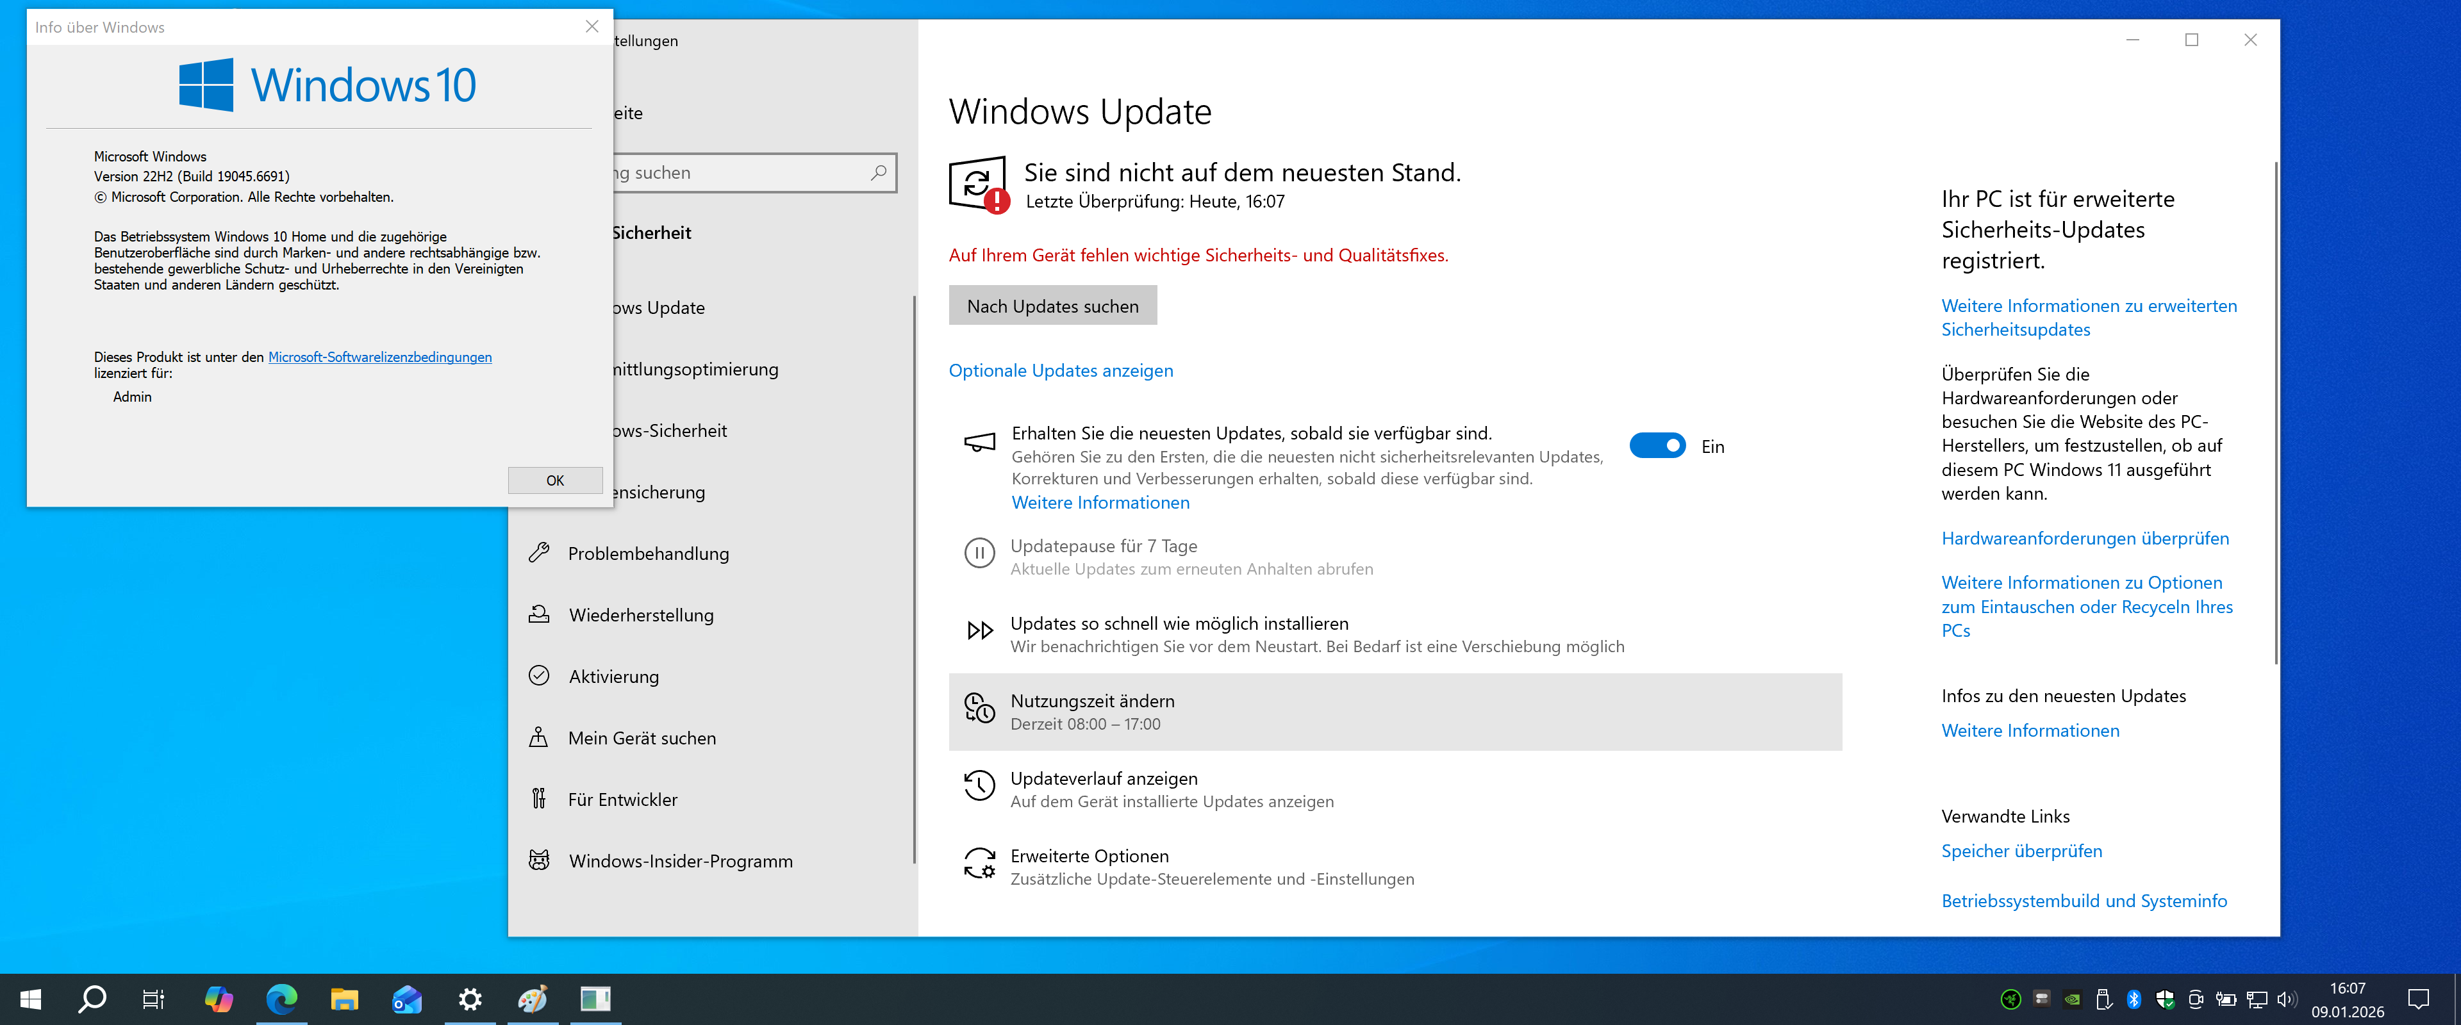
Task: Click the Updatepause pause icon
Action: click(979, 553)
